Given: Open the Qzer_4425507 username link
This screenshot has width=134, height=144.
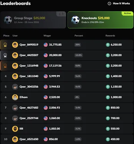Looking at the screenshot, I should 29,55.
